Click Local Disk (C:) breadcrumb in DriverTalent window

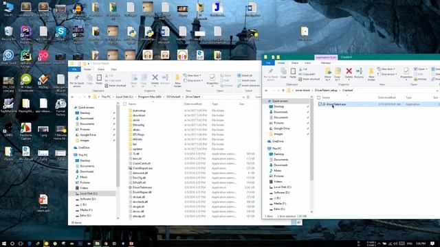point(124,97)
